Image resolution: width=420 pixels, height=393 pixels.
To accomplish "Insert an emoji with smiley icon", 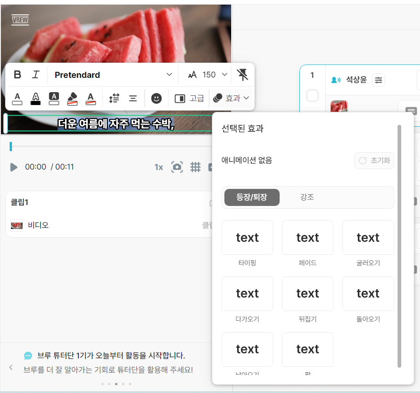I will (x=157, y=98).
